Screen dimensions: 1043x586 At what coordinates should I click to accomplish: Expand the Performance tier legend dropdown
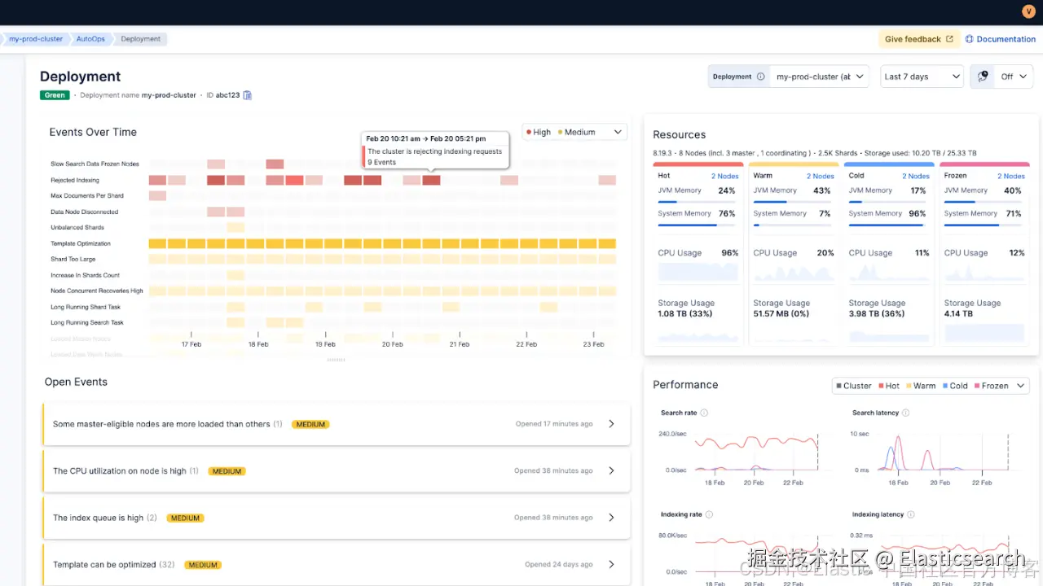(1022, 386)
